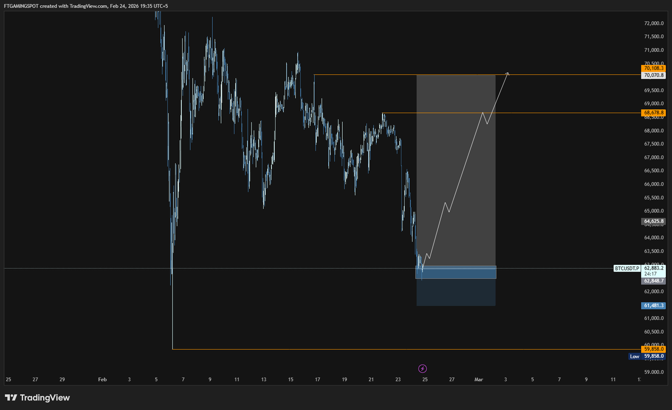The height and width of the screenshot is (410, 672).
Task: Click the Mar month label on time axis
Action: (479, 380)
